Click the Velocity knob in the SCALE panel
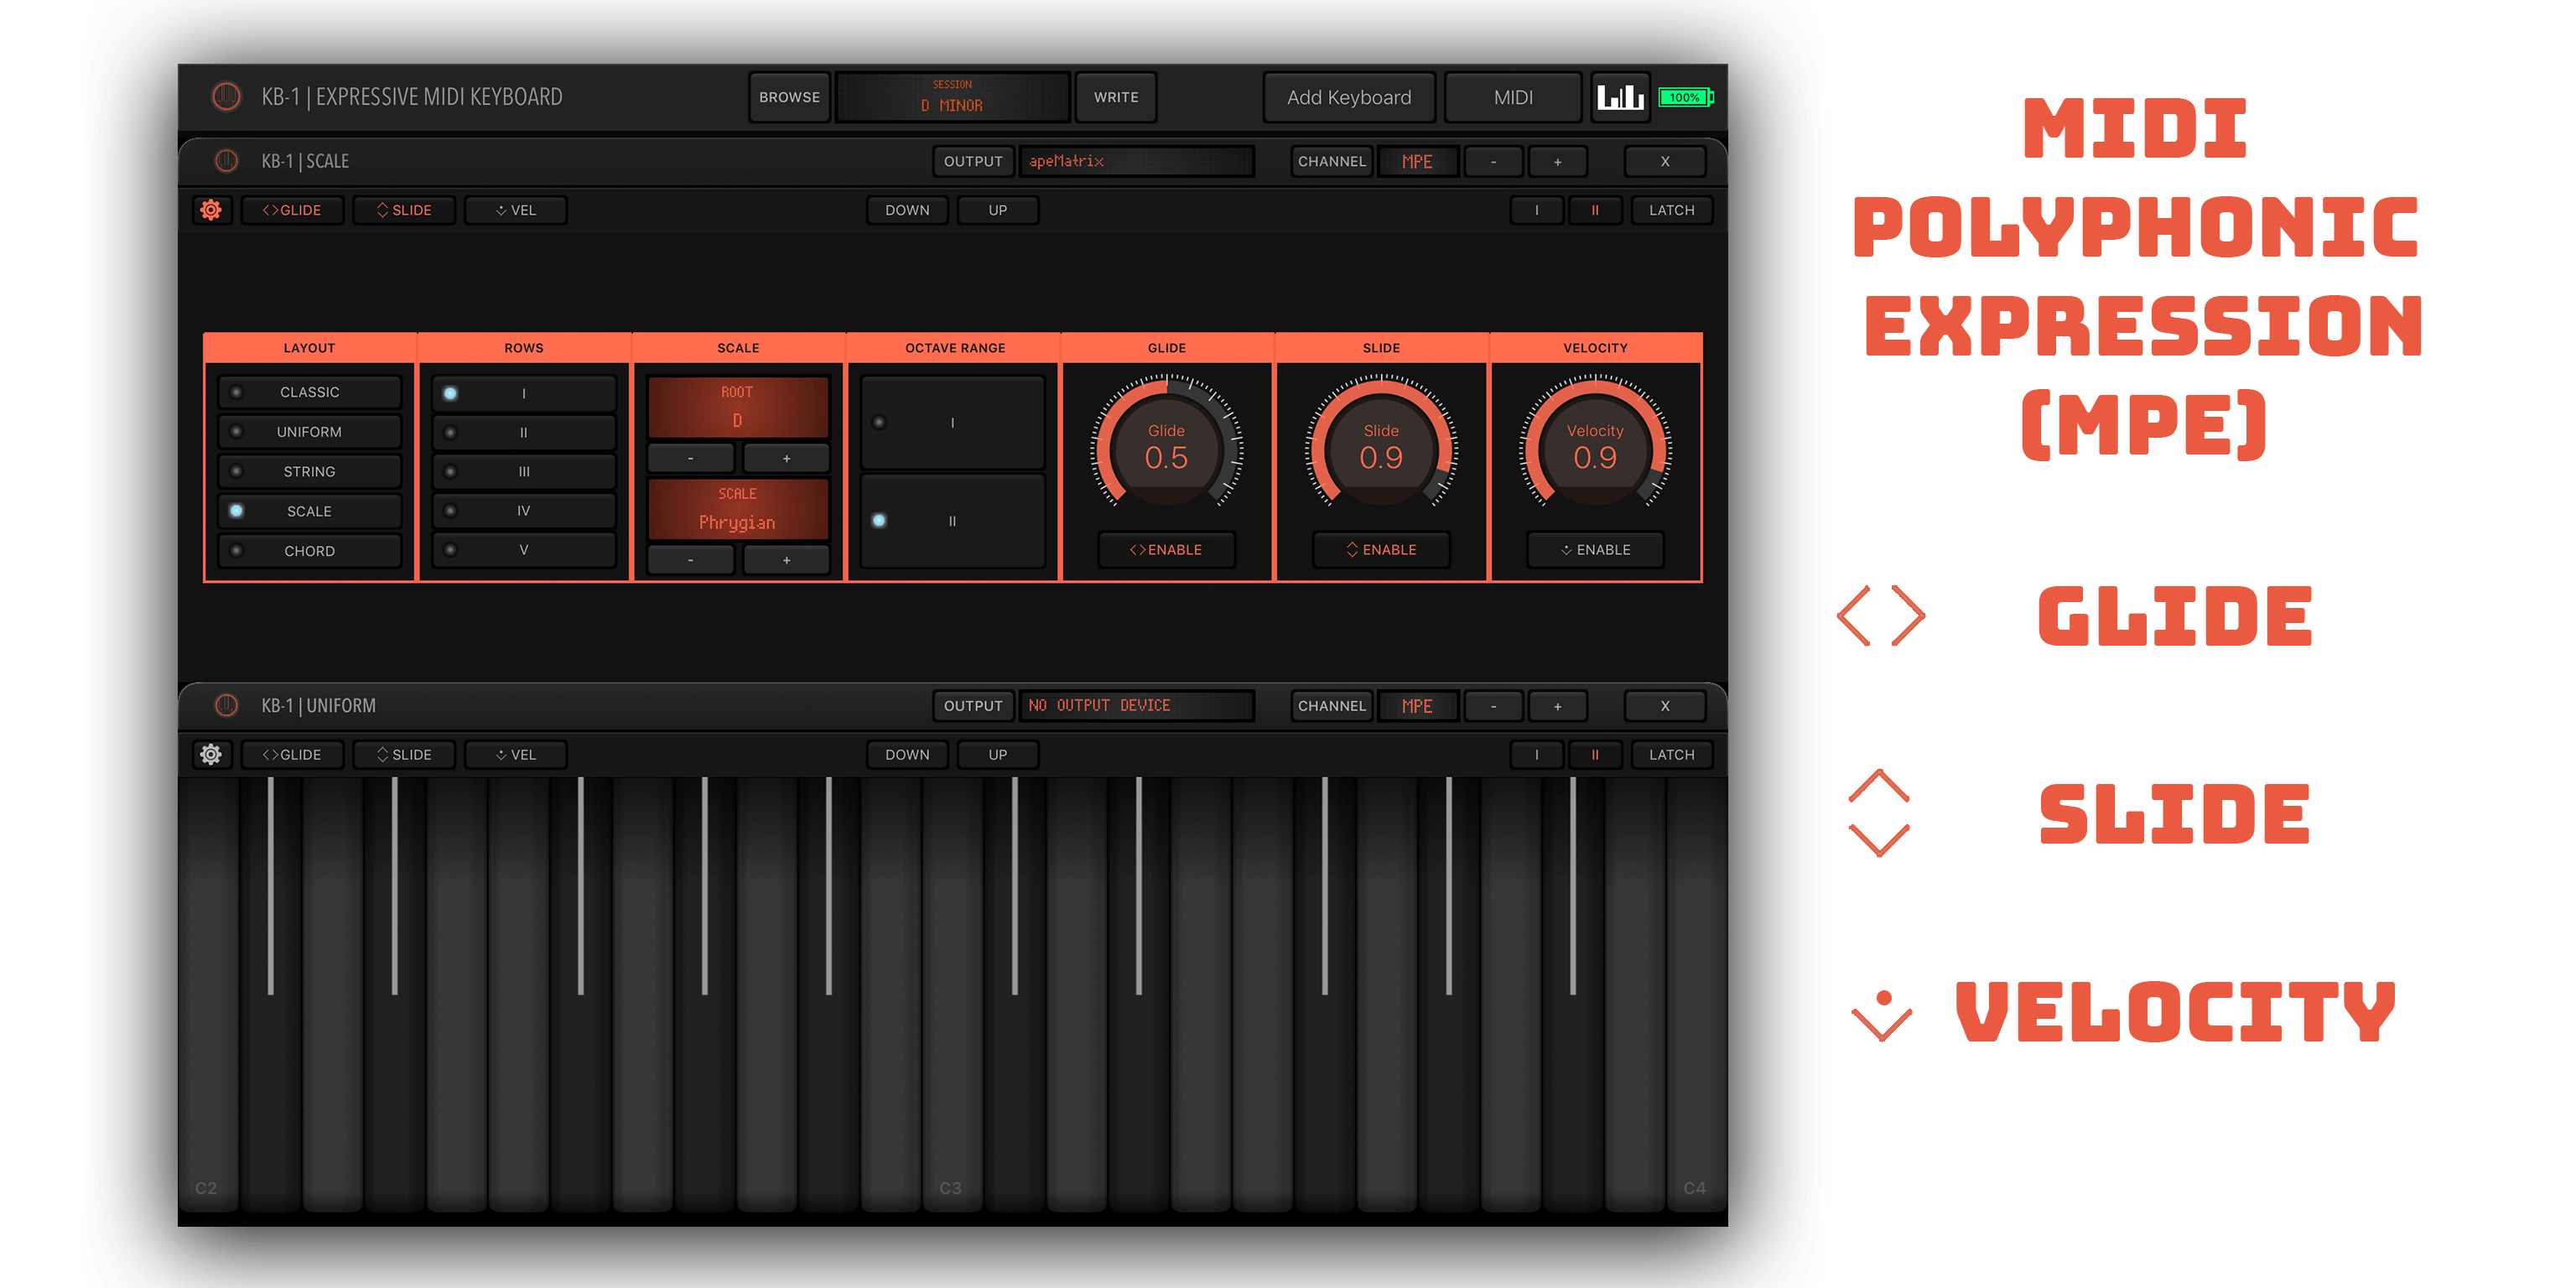The image size is (2576, 1288). point(1595,452)
